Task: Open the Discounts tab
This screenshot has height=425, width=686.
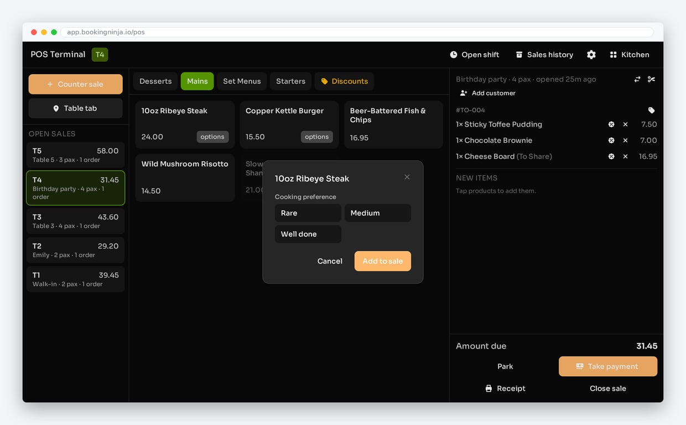Action: tap(345, 81)
